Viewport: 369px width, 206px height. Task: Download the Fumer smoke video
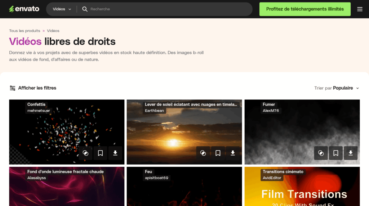tap(351, 153)
